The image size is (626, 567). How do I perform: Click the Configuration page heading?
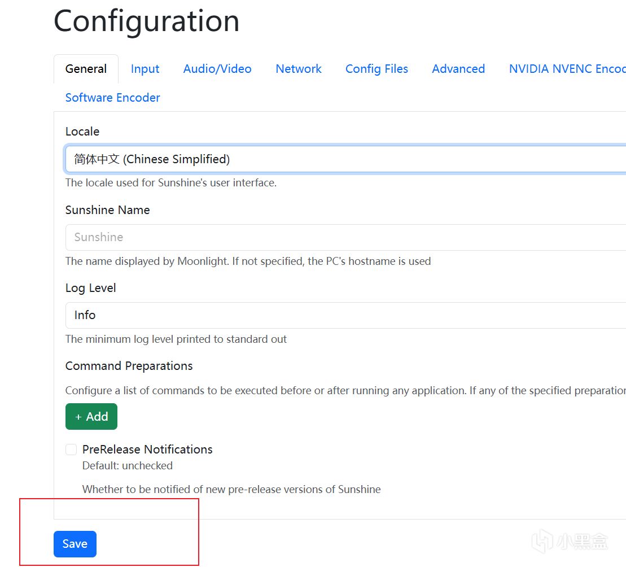(147, 21)
